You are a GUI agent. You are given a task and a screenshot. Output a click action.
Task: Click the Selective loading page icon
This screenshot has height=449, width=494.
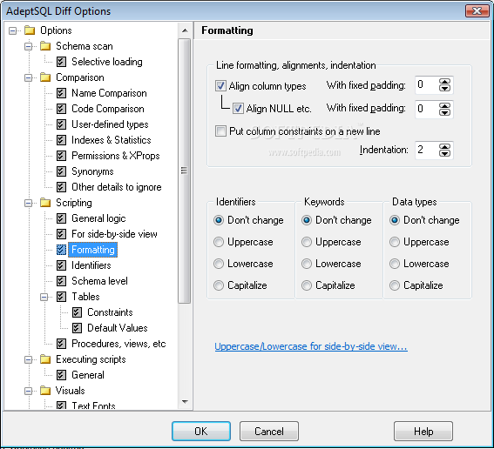coord(61,62)
